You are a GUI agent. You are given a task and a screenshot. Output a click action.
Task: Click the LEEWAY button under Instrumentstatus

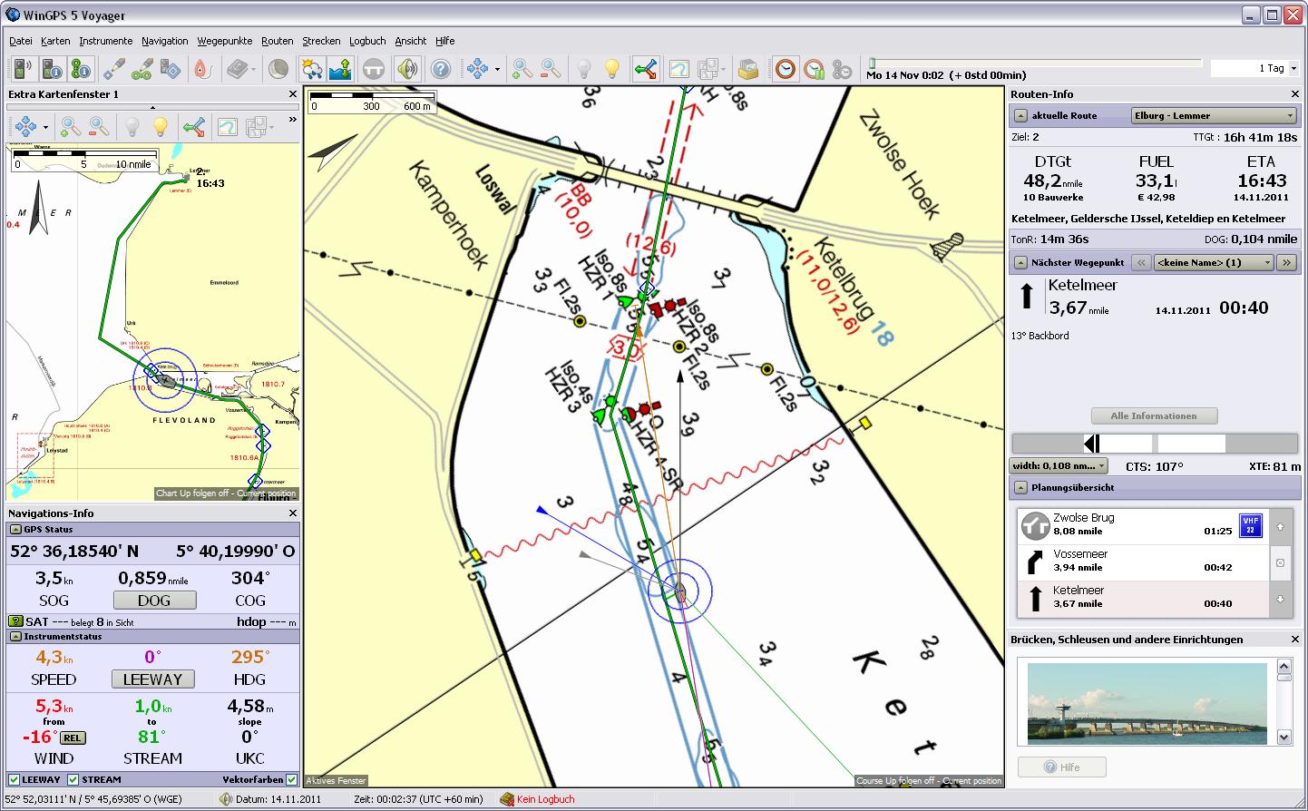[152, 679]
